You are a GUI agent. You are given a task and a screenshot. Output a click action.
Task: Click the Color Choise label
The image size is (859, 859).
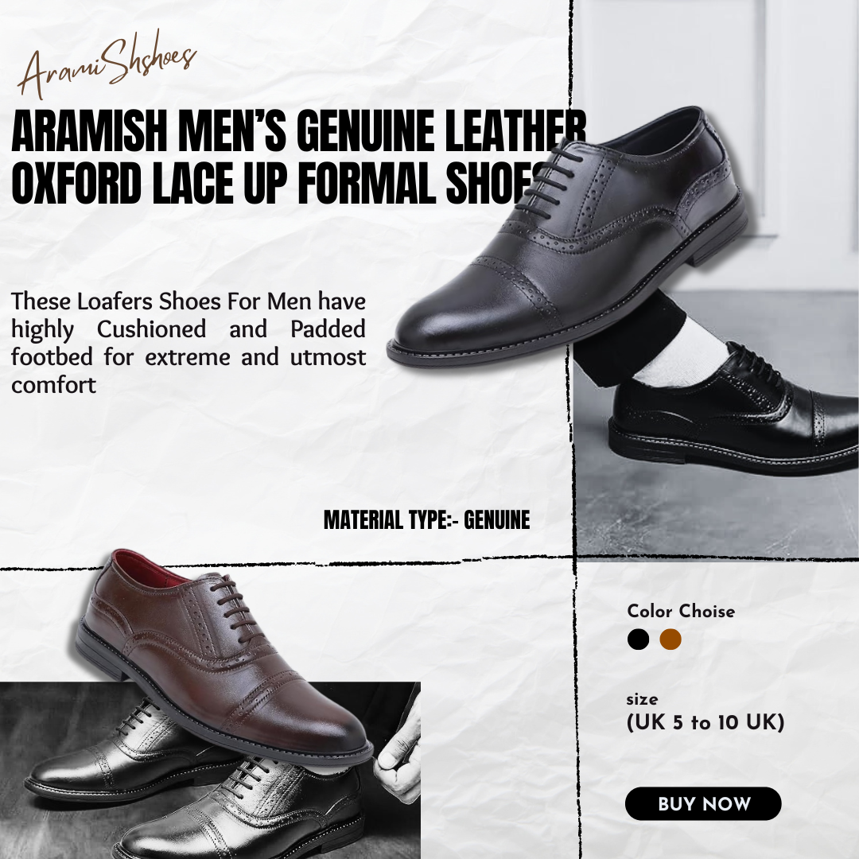point(681,611)
